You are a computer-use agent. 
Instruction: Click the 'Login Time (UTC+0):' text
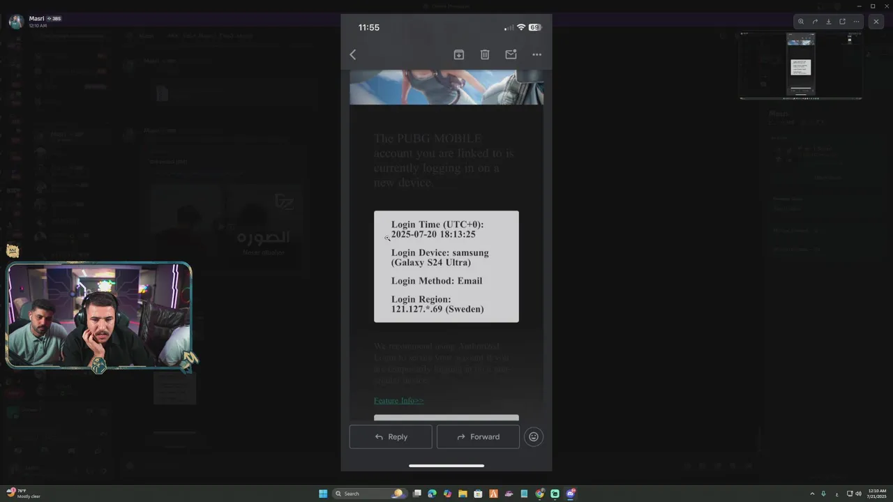click(x=437, y=225)
